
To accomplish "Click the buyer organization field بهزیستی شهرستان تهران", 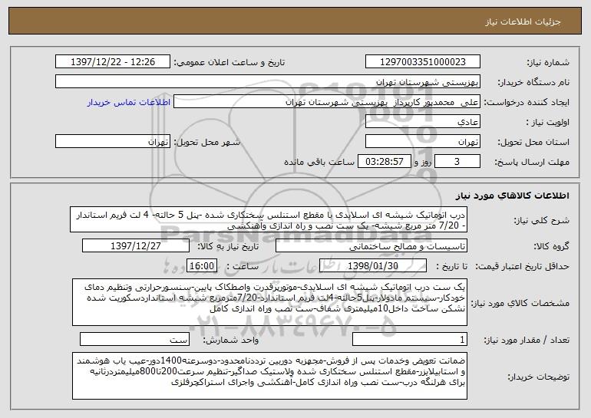I will click(268, 82).
